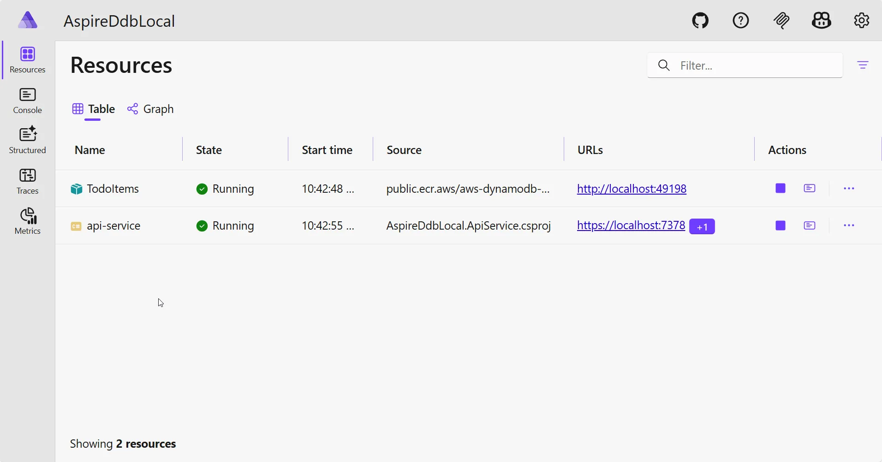
Task: Open the settings gear icon
Action: (861, 21)
